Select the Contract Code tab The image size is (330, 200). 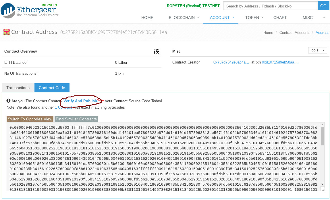(52, 88)
